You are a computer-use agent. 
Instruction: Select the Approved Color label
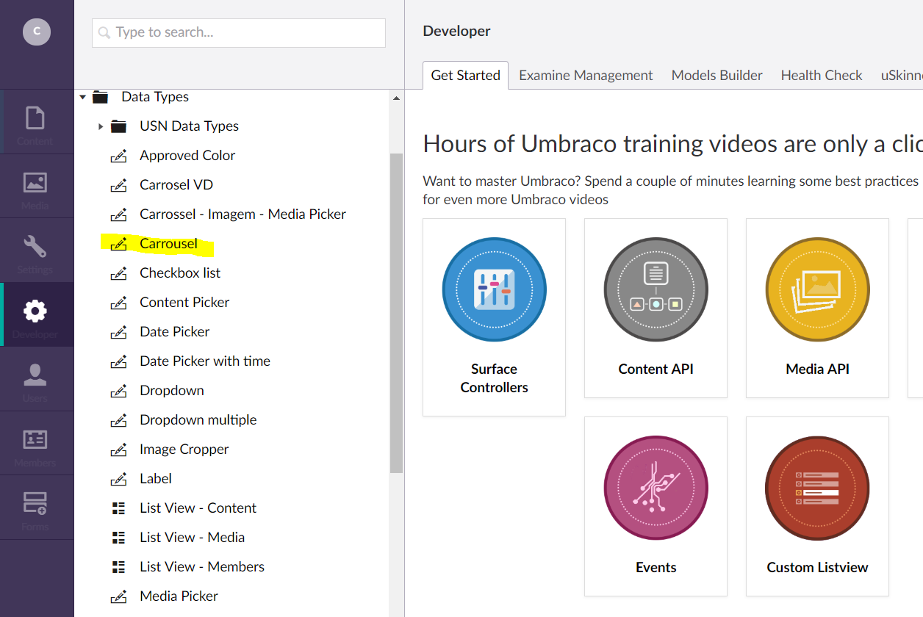(x=187, y=156)
